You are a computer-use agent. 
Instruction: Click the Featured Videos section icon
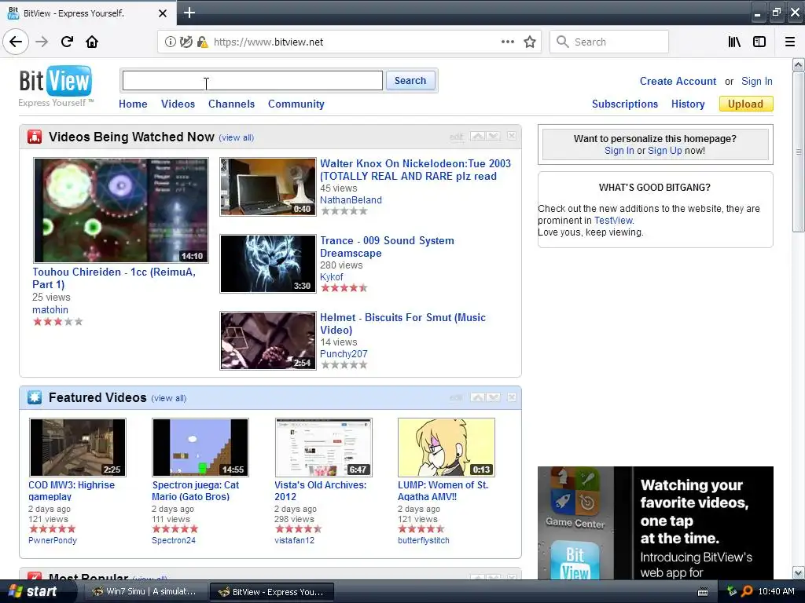pyautogui.click(x=35, y=397)
